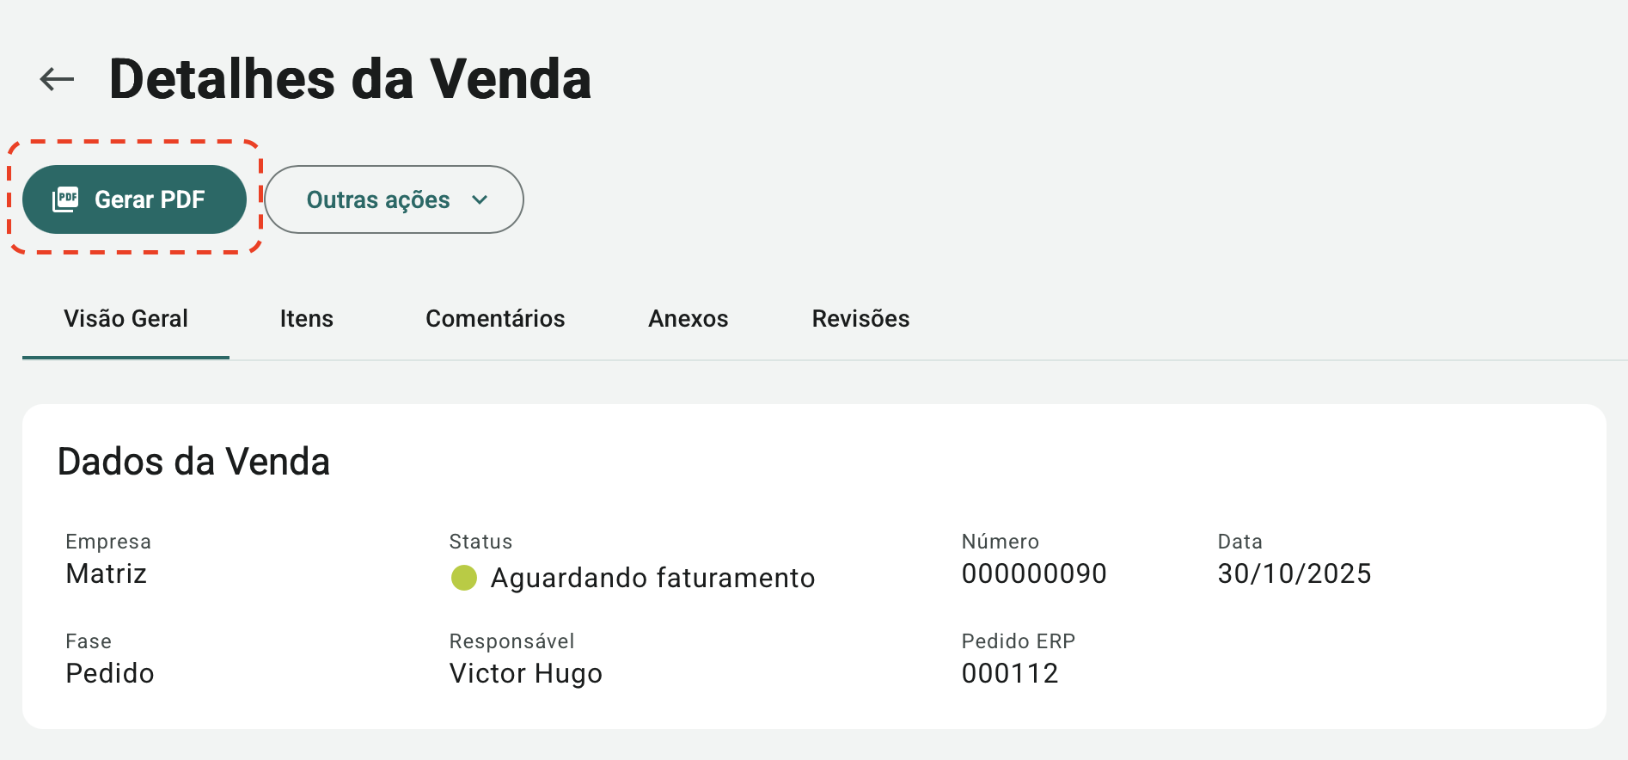This screenshot has width=1628, height=760.
Task: Click the Aguardando faturamento status text
Action: click(x=652, y=578)
